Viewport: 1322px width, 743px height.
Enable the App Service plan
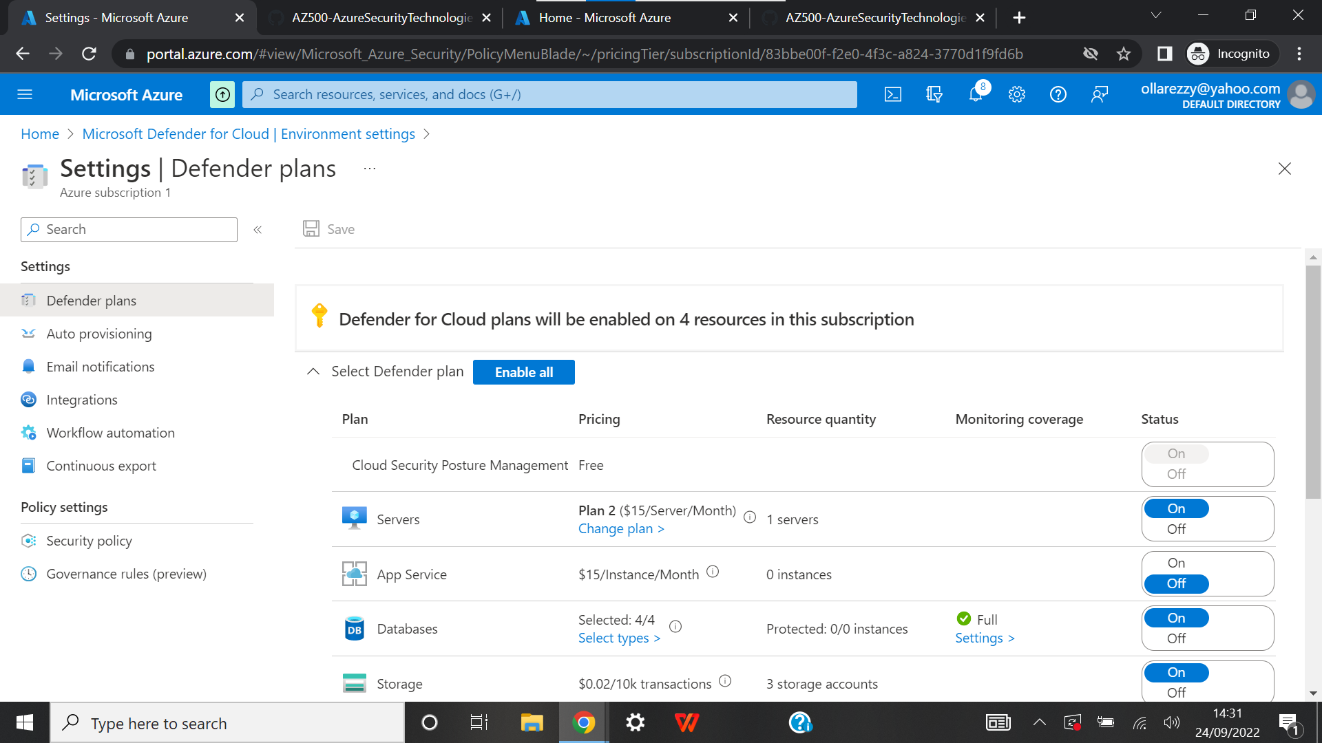(x=1175, y=562)
